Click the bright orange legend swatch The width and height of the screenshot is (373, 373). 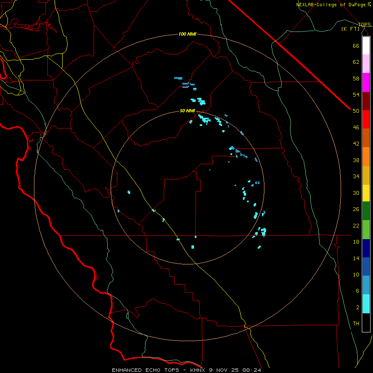coord(366,157)
